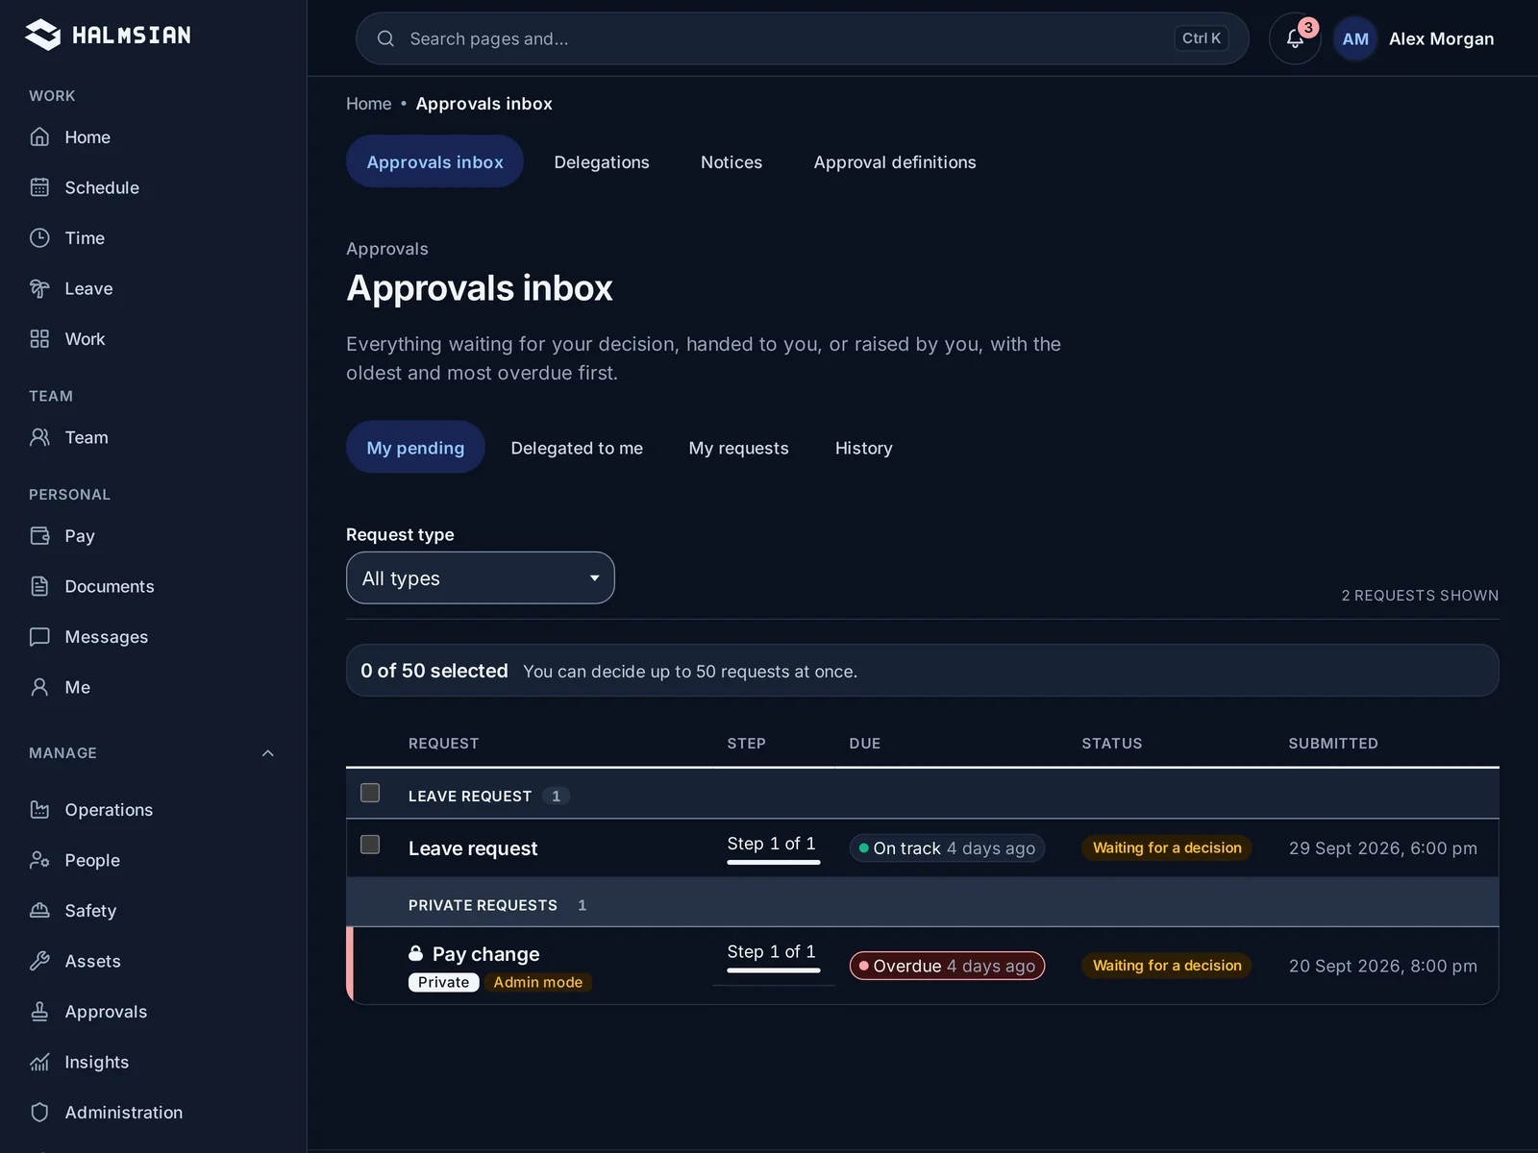
Task: Click the Overdue 4 days ago badge
Action: (x=947, y=966)
